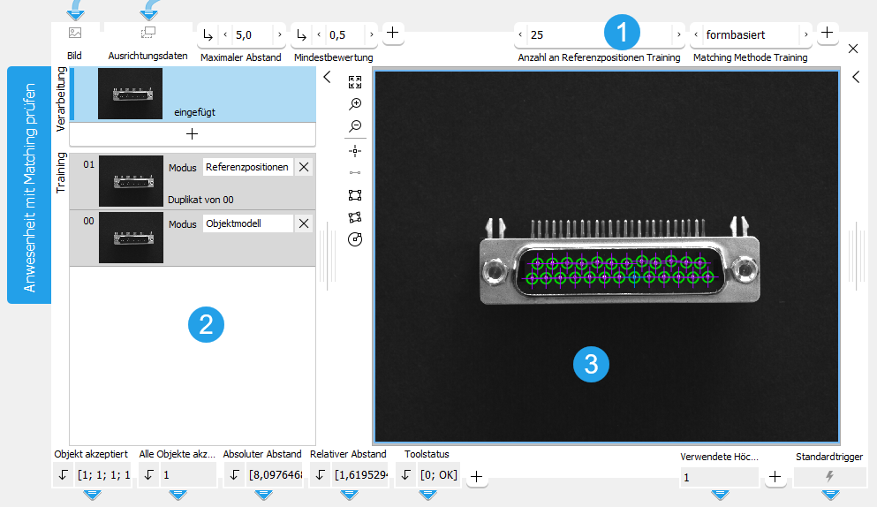Click the Ausrichtungsdaten input icon
The height and width of the screenshot is (507, 877).
(x=147, y=34)
